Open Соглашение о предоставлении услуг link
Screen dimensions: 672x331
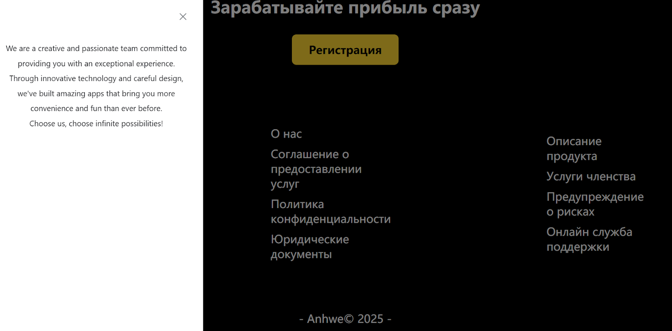click(x=316, y=169)
